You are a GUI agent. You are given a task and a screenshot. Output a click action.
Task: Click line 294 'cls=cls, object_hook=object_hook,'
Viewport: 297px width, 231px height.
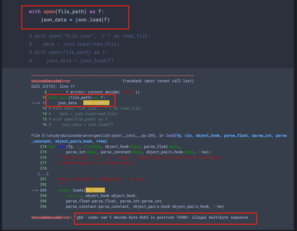point(102,196)
